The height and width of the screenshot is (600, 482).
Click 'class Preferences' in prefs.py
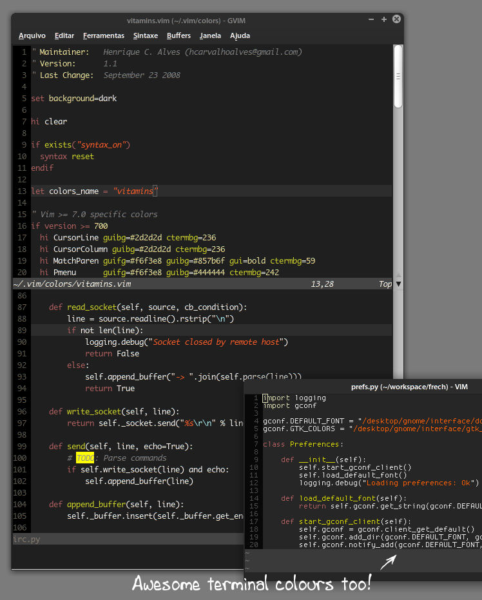coord(303,444)
